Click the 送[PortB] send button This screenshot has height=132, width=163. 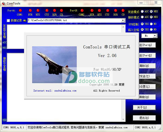(x=147, y=56)
